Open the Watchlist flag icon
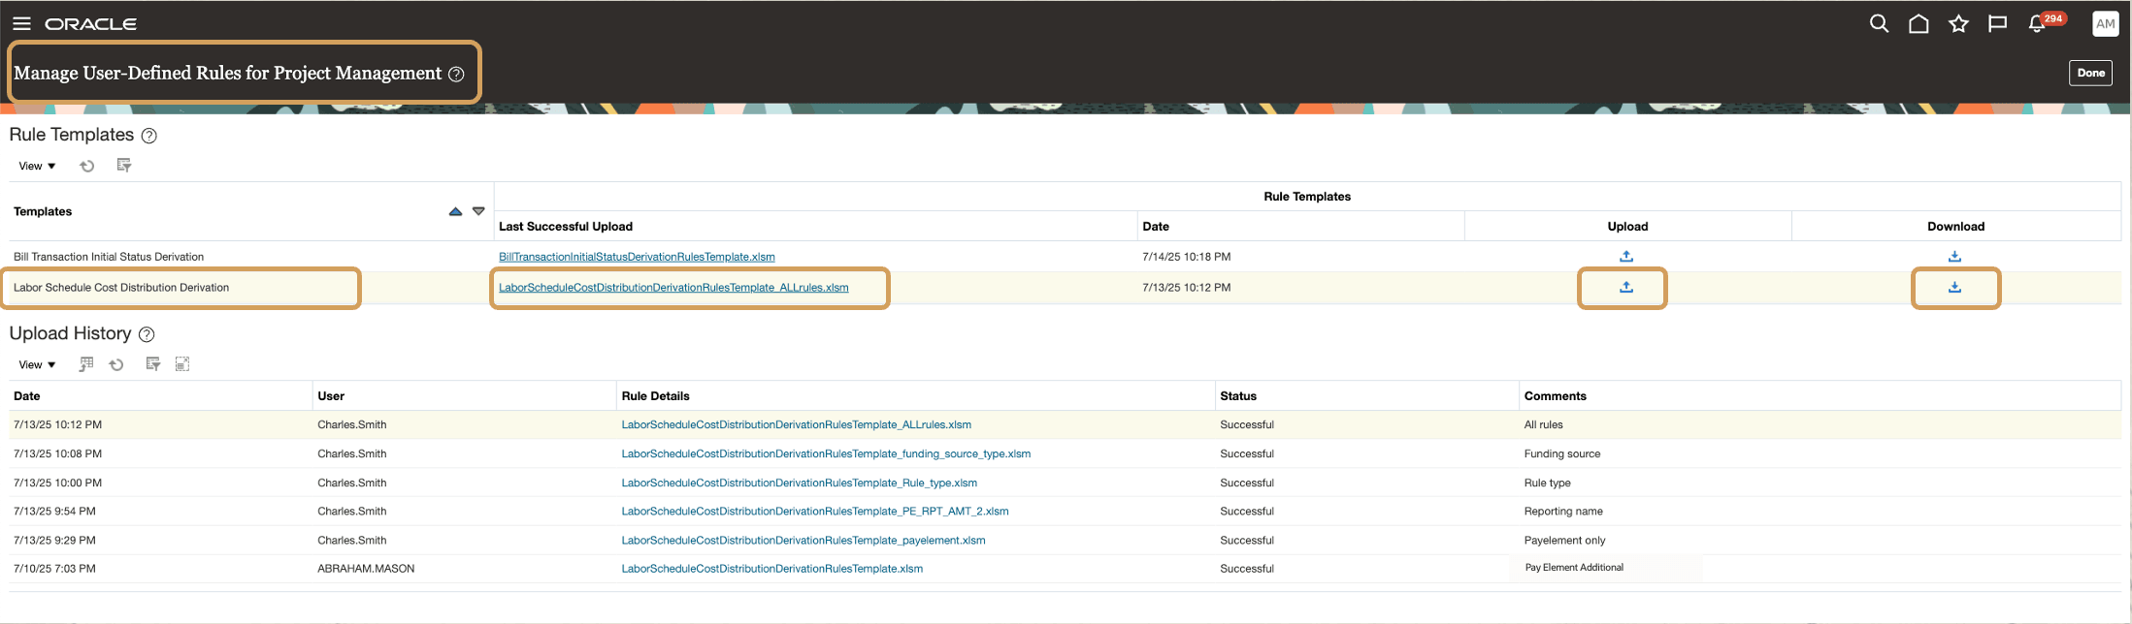The width and height of the screenshot is (2132, 624). (x=1997, y=24)
